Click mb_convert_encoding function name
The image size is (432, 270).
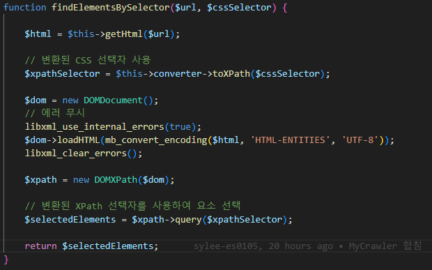156,140
